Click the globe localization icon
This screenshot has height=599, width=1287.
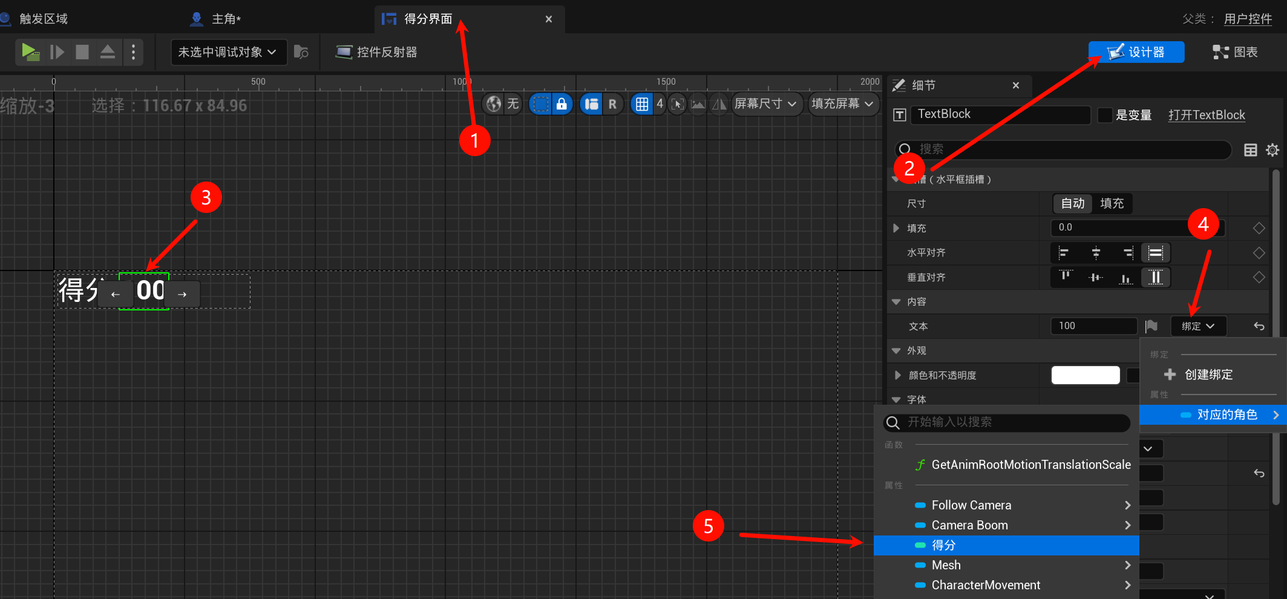point(494,104)
